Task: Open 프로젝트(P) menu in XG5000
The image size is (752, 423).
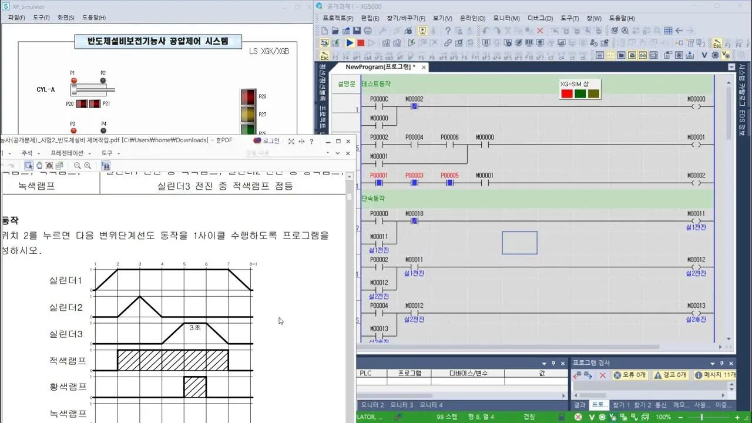Action: pos(337,18)
